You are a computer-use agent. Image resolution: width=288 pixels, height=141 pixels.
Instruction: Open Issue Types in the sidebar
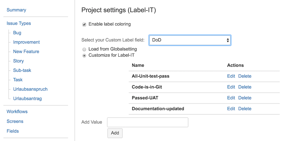point(19,23)
